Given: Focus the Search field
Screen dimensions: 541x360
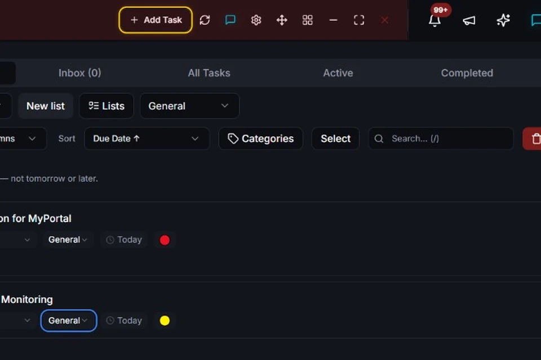Looking at the screenshot, I should pyautogui.click(x=441, y=138).
